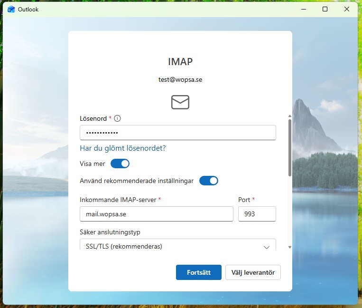
Task: Click the form's vertical scrollbar thumb
Action: (x=290, y=147)
